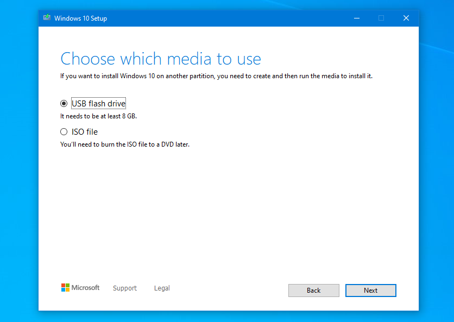Screen dimensions: 454x322
Task: Click Next to continue setup
Action: pyautogui.click(x=370, y=290)
